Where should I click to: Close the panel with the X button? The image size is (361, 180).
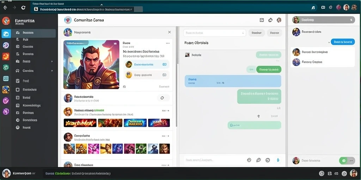pyautogui.click(x=170, y=32)
